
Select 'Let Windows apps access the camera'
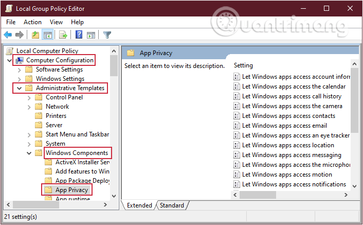click(292, 106)
